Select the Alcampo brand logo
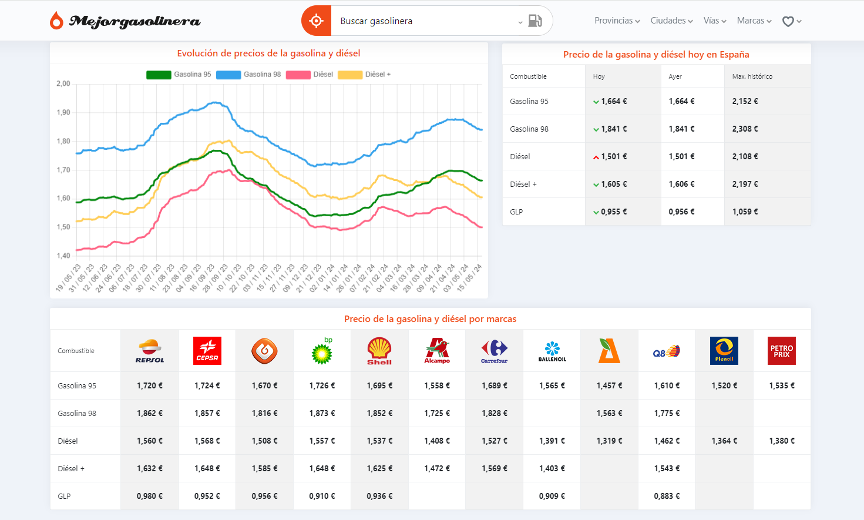Viewport: 864px width, 520px height. point(437,351)
